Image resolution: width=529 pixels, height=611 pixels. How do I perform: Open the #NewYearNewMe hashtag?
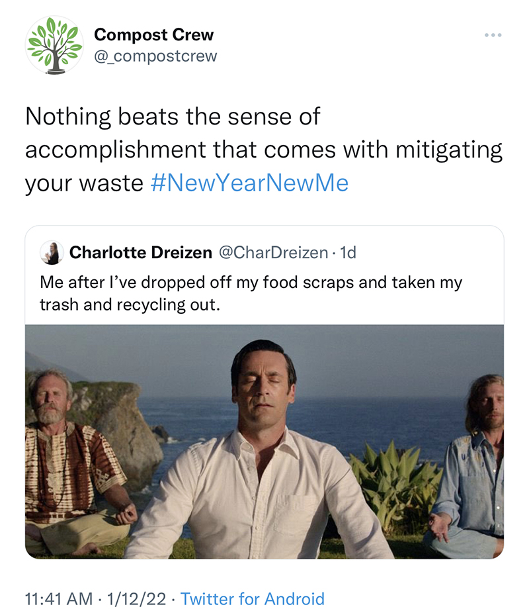(x=249, y=183)
